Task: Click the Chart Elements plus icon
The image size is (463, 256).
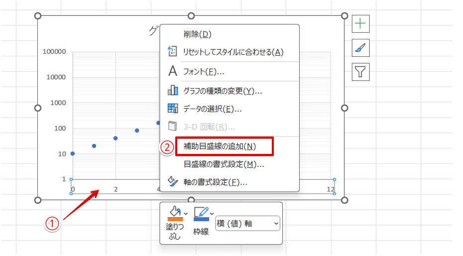Action: pos(360,23)
